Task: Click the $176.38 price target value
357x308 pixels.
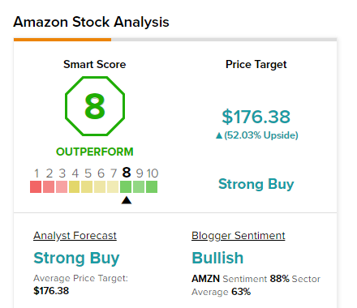Action: pos(256,117)
